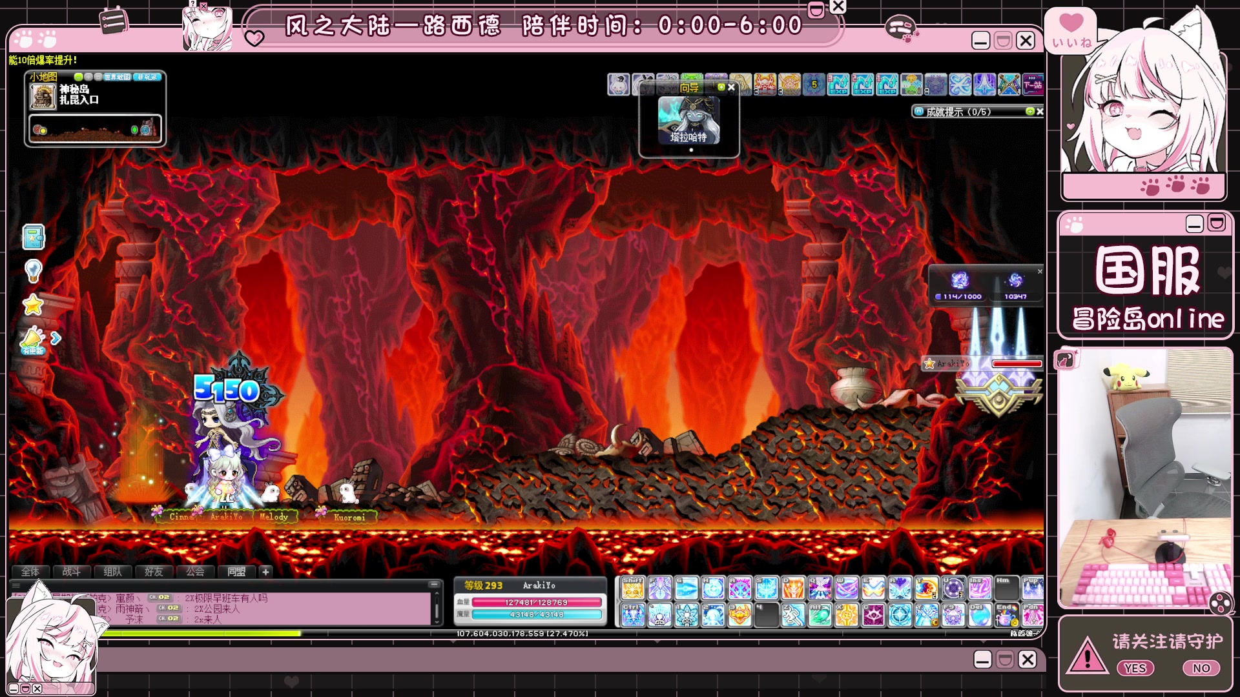This screenshot has height=697, width=1240.
Task: Click the C key eye skill
Action: coord(873,615)
